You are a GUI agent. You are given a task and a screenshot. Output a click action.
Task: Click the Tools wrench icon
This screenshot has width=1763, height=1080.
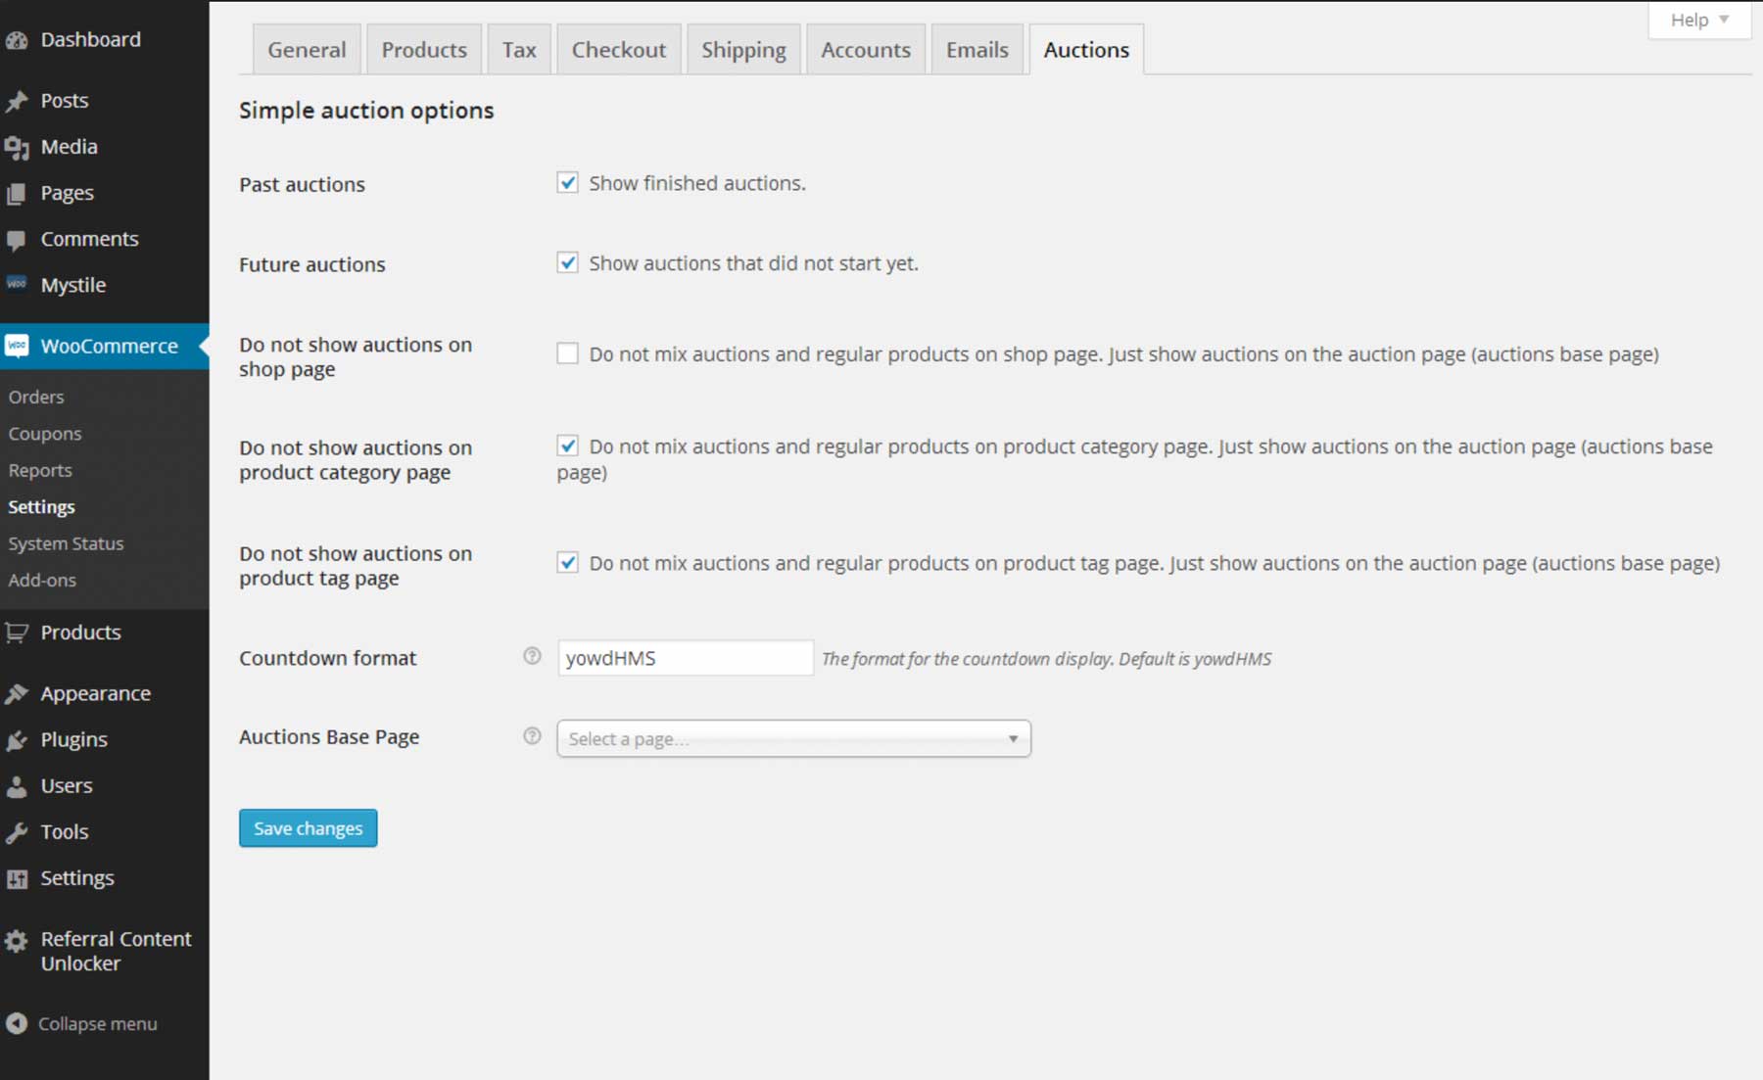[17, 831]
